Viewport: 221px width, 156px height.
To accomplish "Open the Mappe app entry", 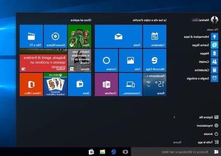I will click(209, 53).
